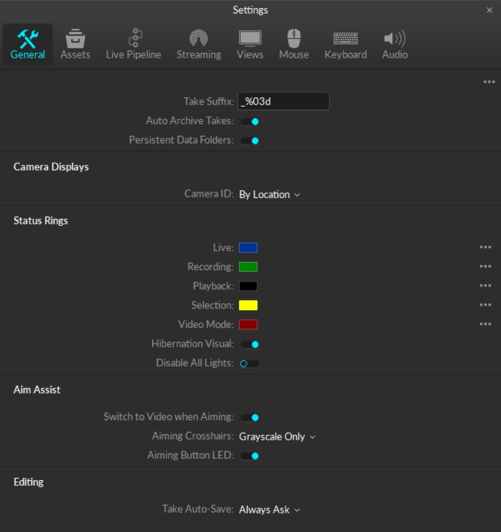Click the more options button beside Live
This screenshot has height=532, width=501.
486,247
